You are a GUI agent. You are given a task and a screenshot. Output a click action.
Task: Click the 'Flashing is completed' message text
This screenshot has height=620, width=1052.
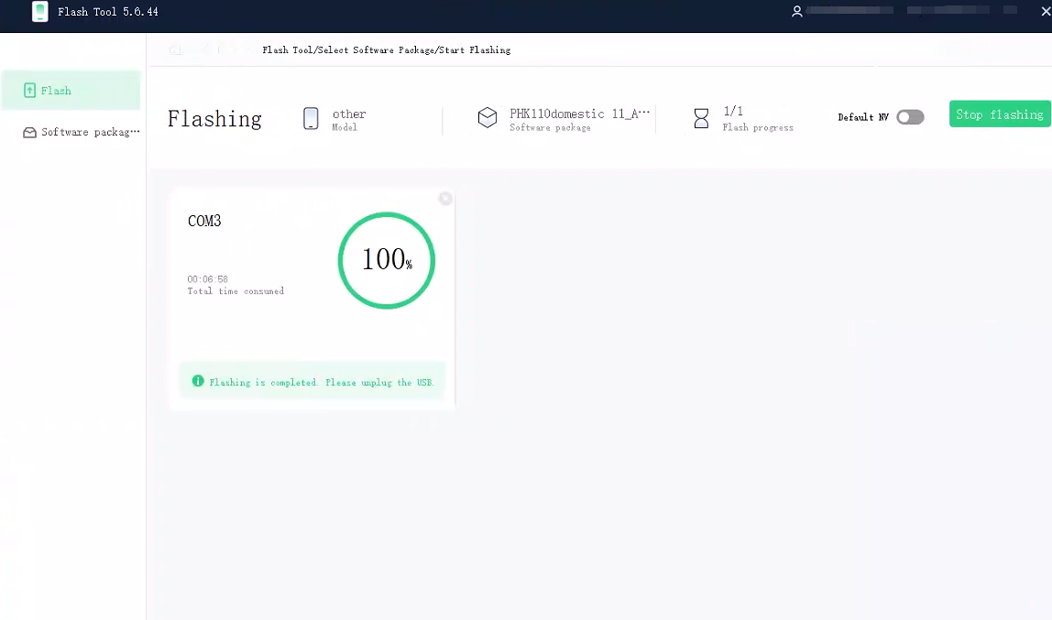pyautogui.click(x=322, y=383)
